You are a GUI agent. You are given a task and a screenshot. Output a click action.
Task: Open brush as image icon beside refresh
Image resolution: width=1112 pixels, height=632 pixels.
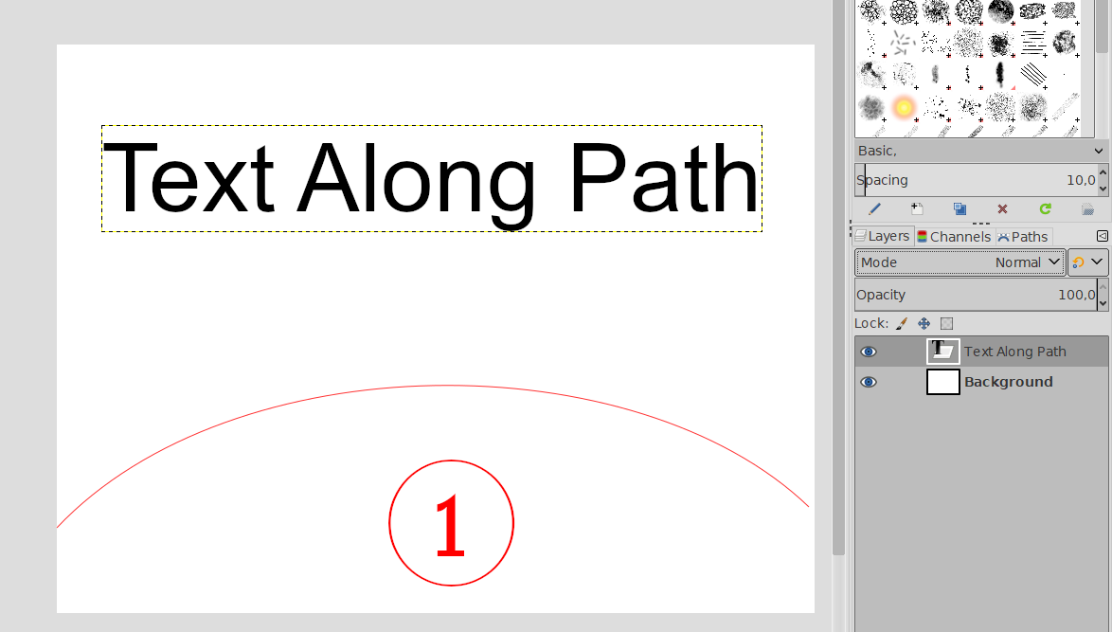tap(1087, 209)
